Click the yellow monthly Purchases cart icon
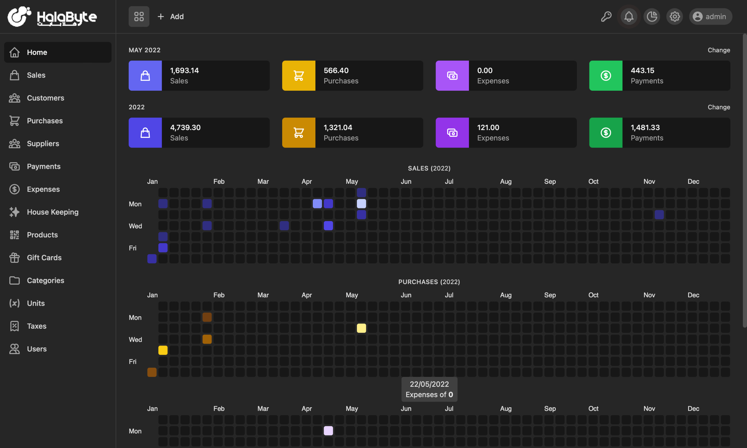 click(299, 76)
